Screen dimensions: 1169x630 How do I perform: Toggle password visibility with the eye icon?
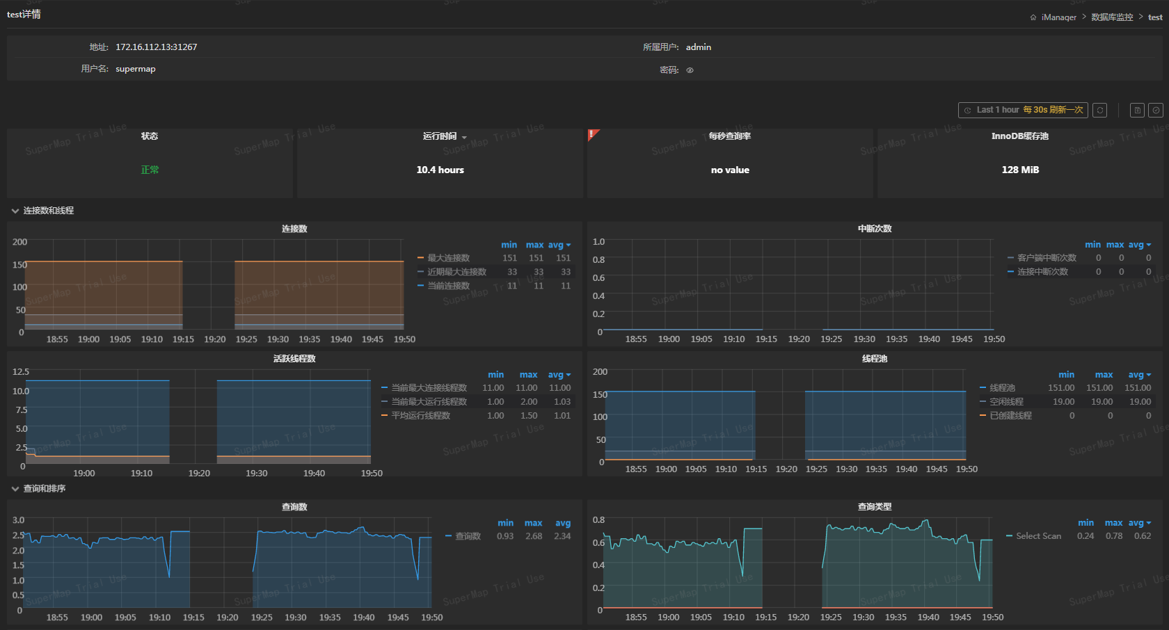click(690, 70)
